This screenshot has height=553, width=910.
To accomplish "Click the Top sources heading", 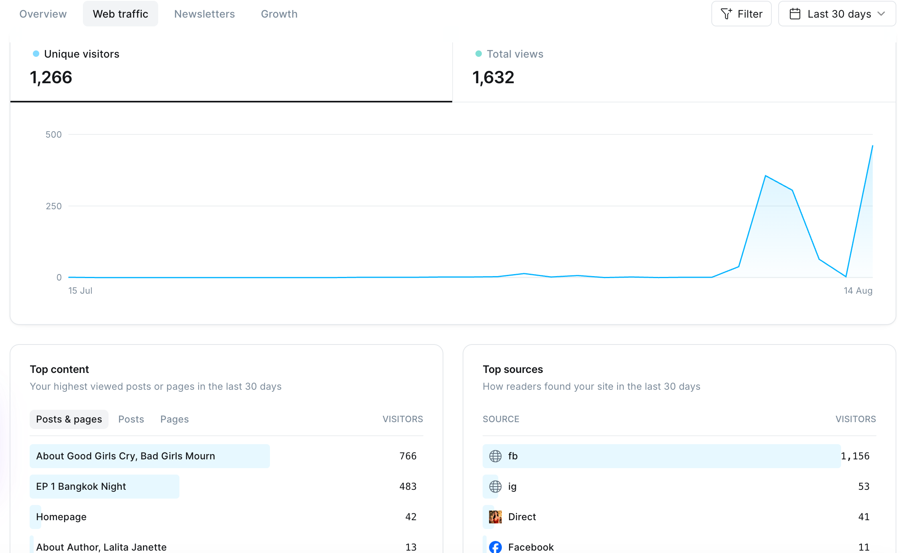I will click(x=513, y=369).
